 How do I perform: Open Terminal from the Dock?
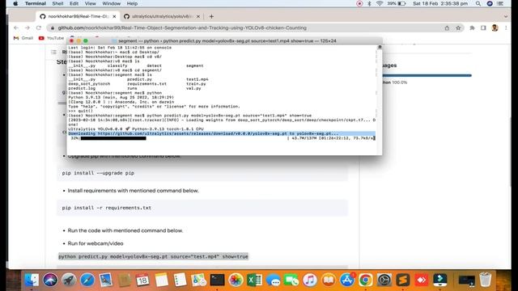coord(217,280)
